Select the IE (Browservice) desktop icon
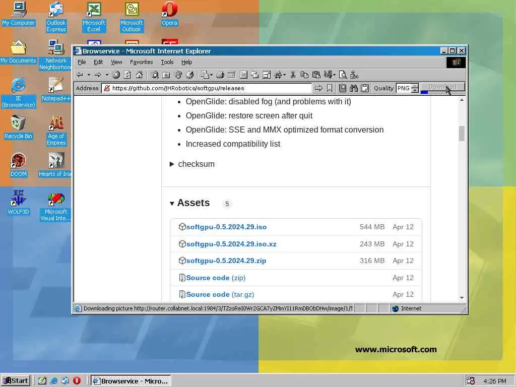The height and width of the screenshot is (387, 516). (x=18, y=93)
